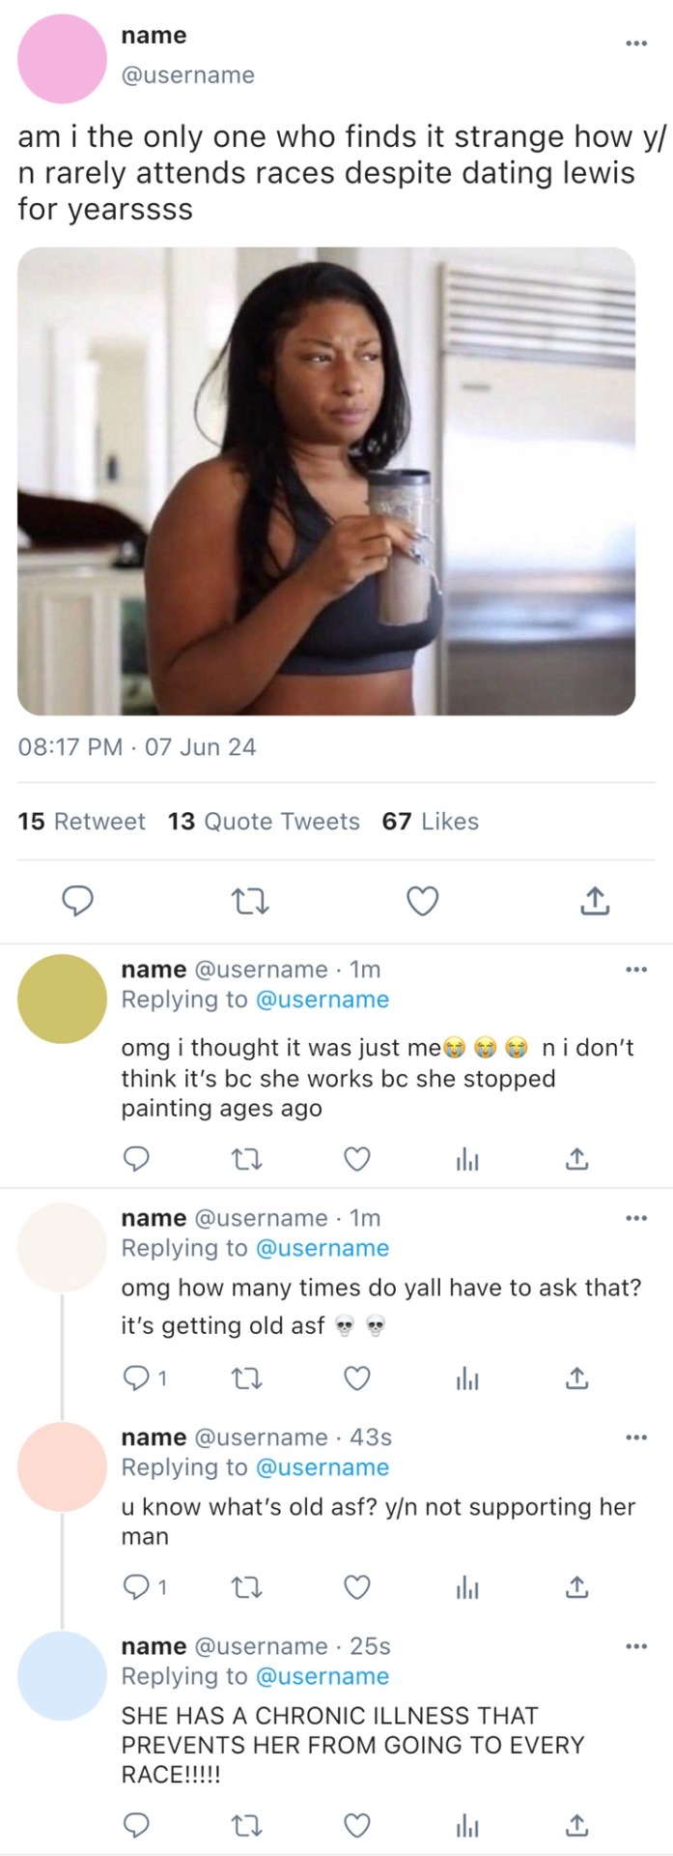Viewport: 673px width, 1856px height.
Task: Open three-dot menu on 'painting ages ago' reply
Action: pyautogui.click(x=634, y=970)
